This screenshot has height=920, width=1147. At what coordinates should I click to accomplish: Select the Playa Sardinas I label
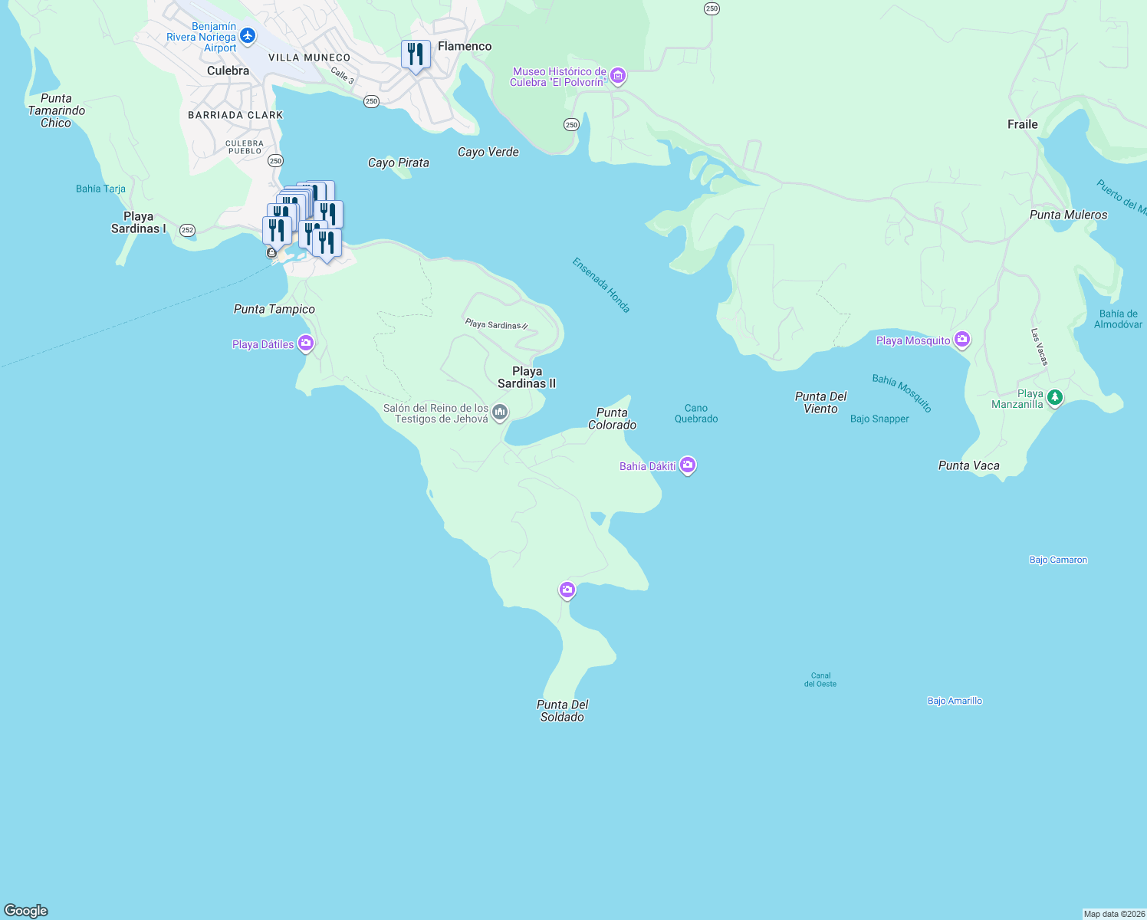click(139, 222)
